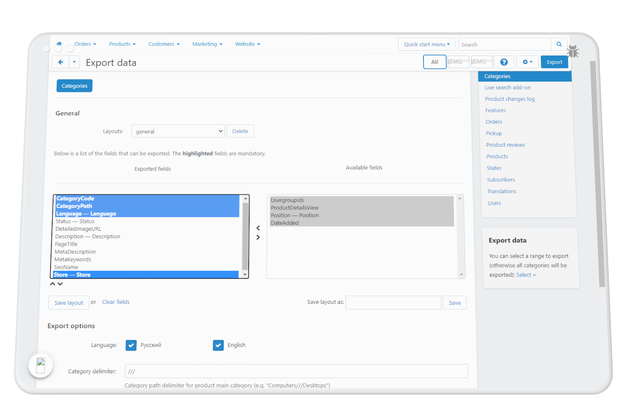Click the top Search field
627x418 pixels.
click(505, 44)
